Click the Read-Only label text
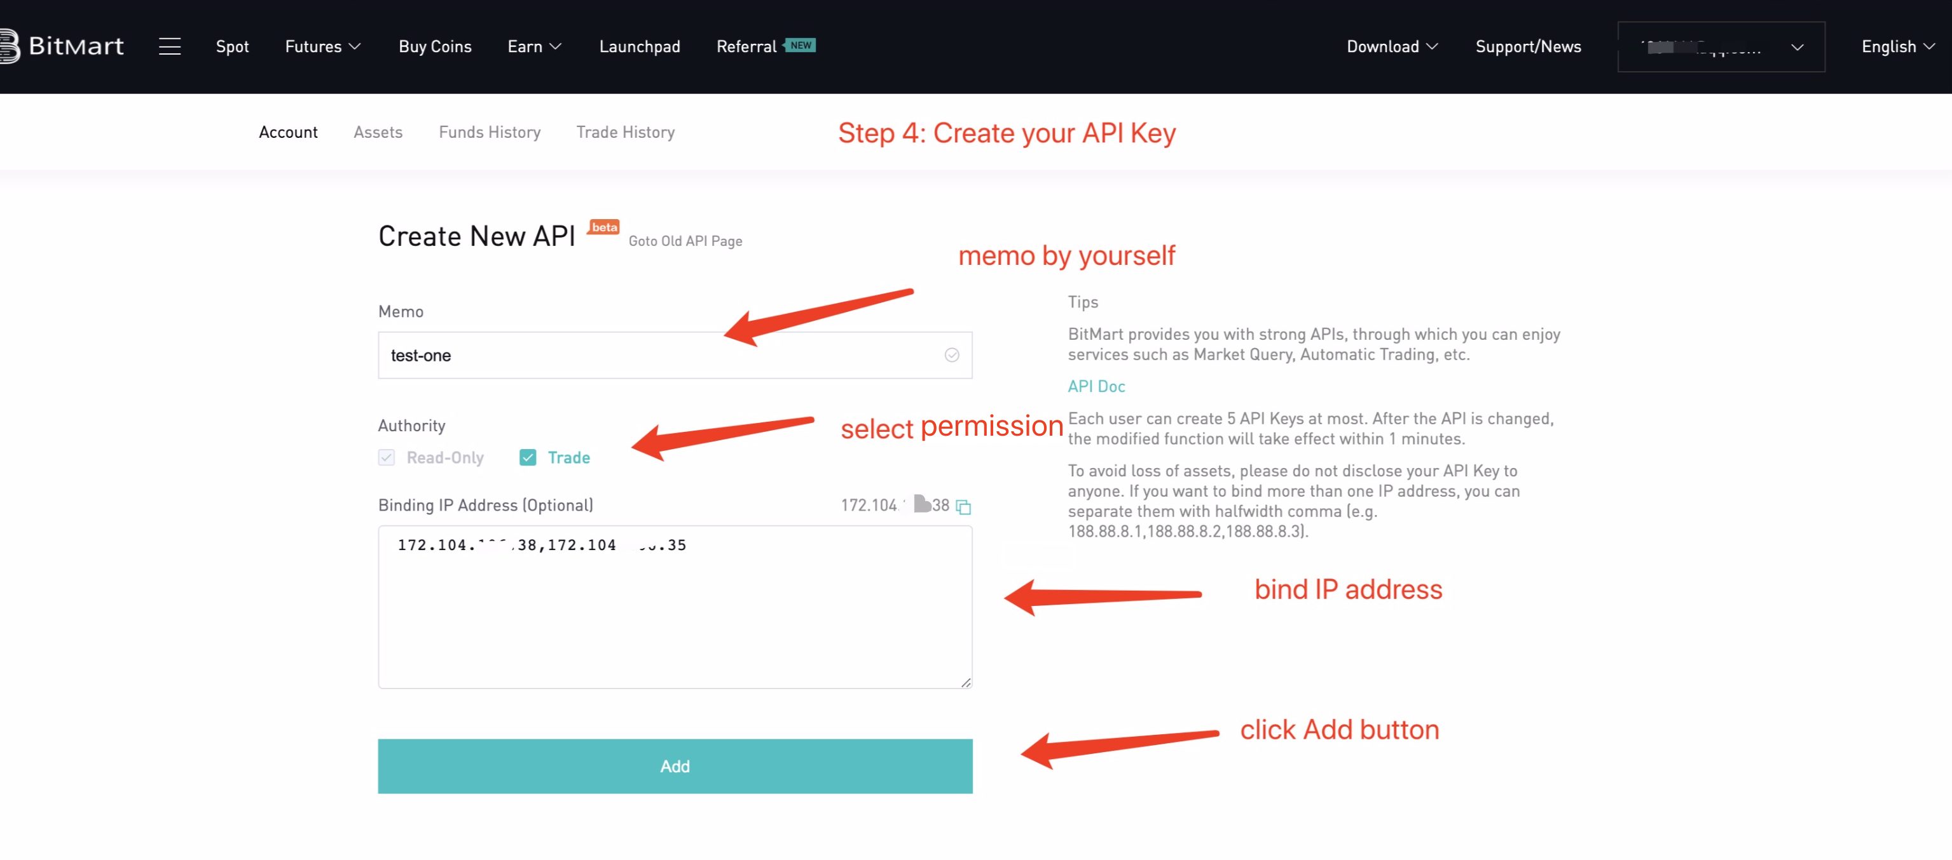1952x860 pixels. point(445,457)
